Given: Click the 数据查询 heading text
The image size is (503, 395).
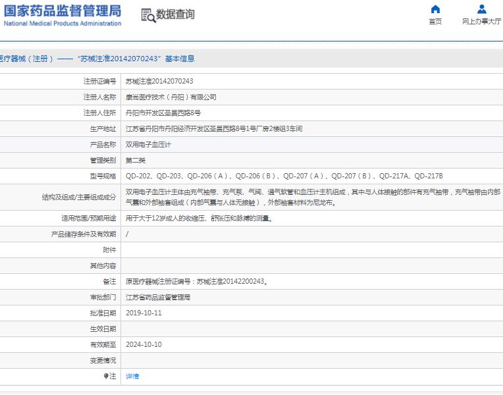Looking at the screenshot, I should pos(175,14).
